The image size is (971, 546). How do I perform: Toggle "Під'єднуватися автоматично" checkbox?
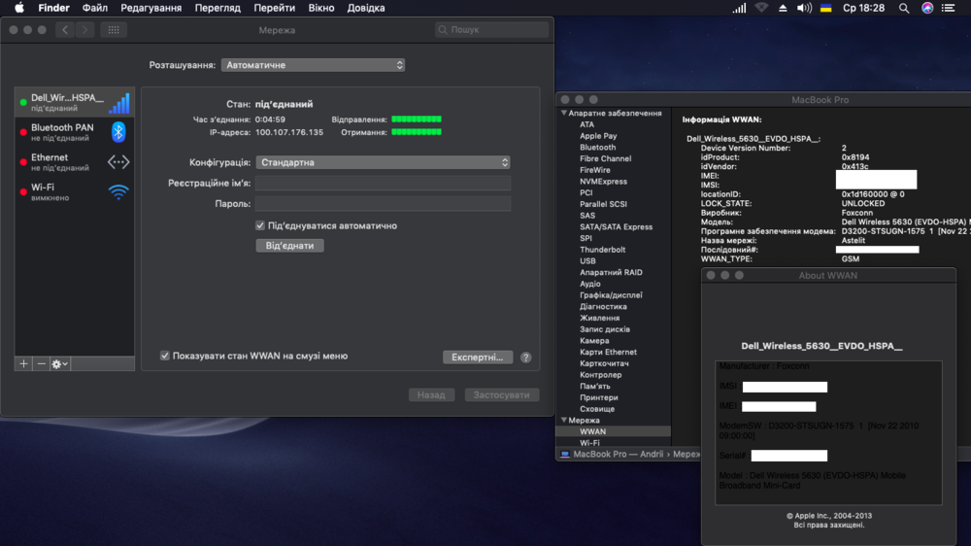(x=260, y=225)
